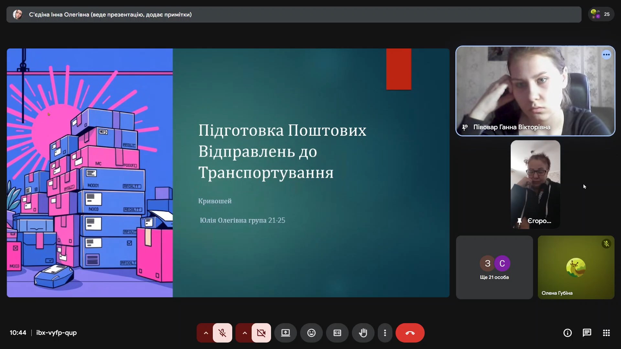621x349 pixels.
Task: Expand video settings arrow beside camera
Action: coord(245,333)
